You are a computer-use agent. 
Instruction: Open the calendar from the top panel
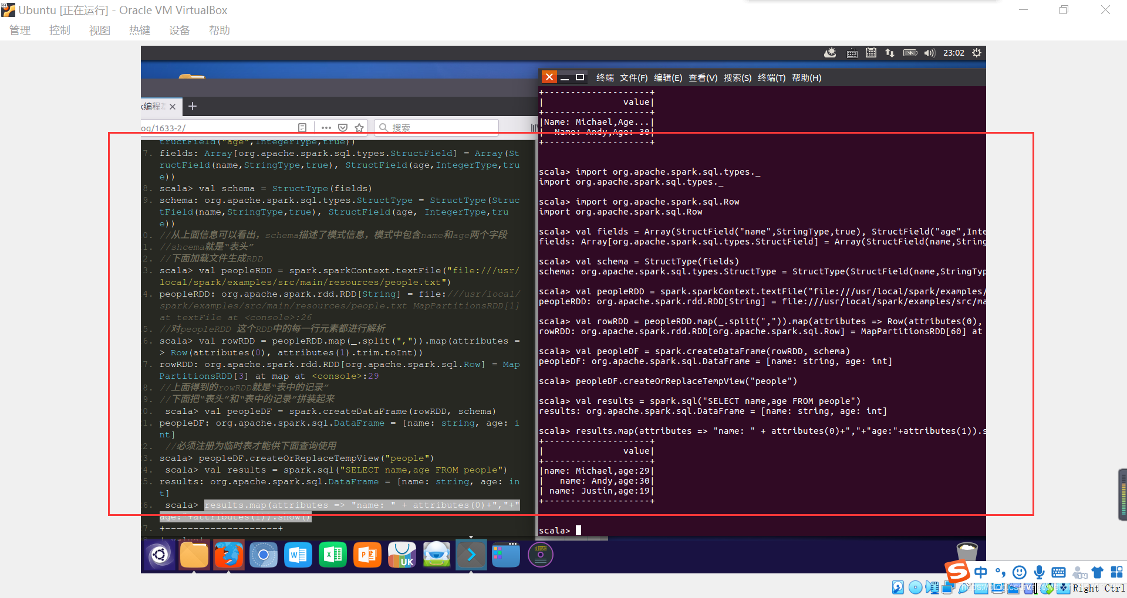click(871, 53)
